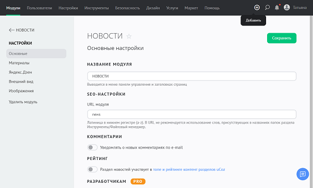This screenshot has height=188, width=313.
Task: Click the module name input field
Action: click(x=191, y=76)
